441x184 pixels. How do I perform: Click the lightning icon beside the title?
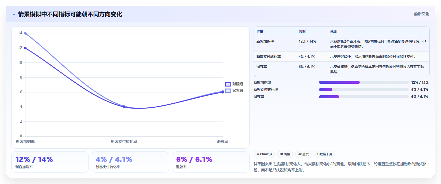[14, 14]
